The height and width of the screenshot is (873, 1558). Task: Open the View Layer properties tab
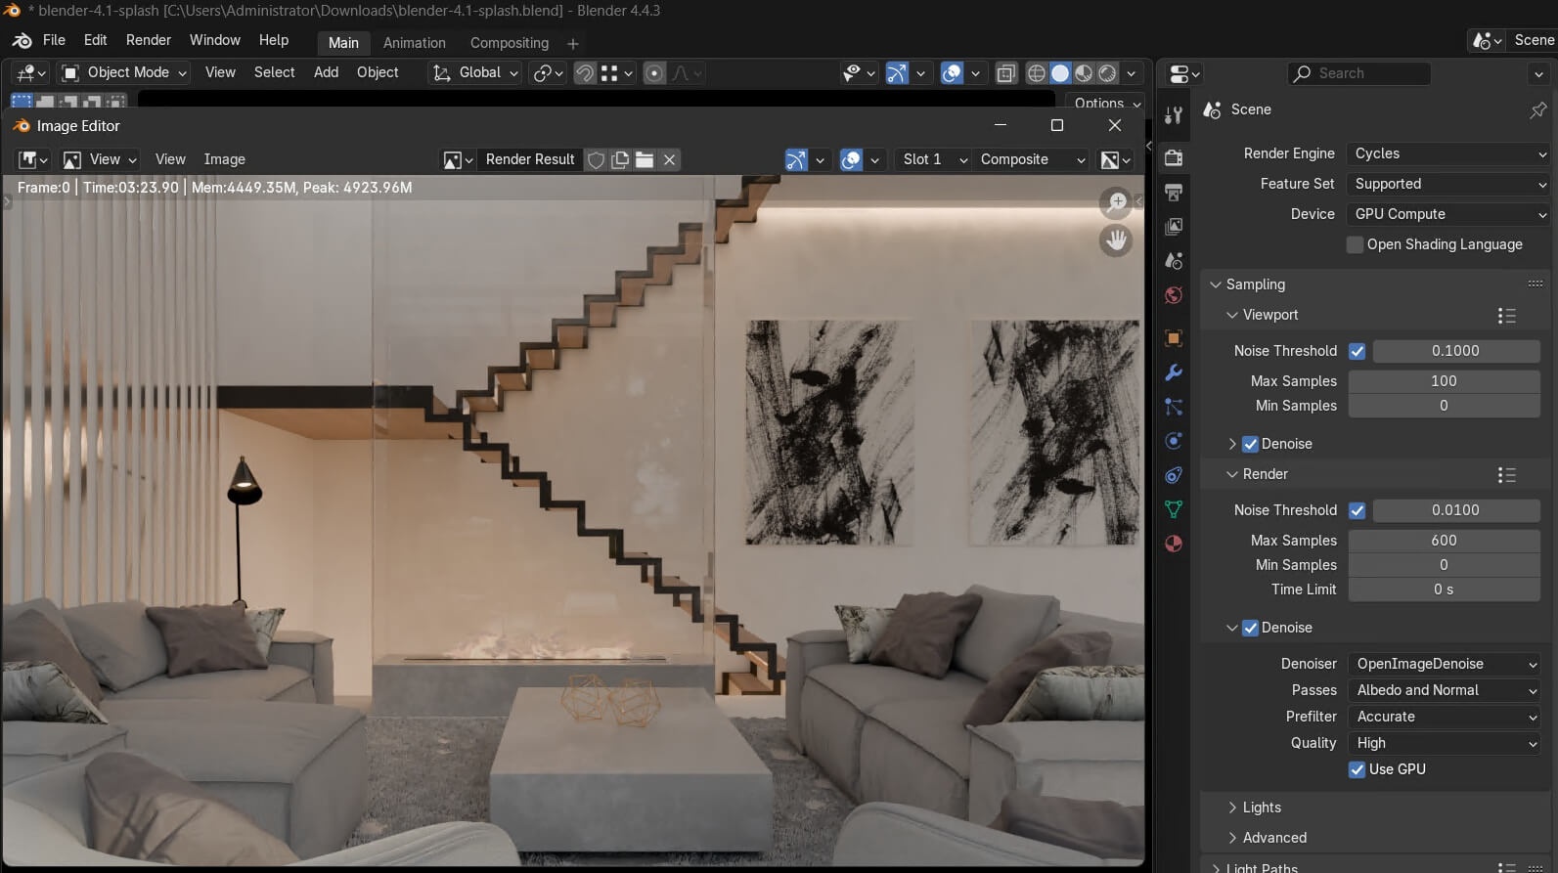pos(1174,227)
